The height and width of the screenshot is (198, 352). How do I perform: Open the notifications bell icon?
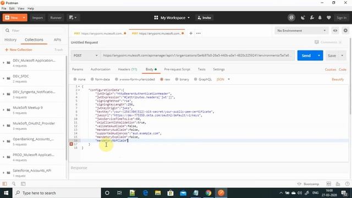pyautogui.click(x=320, y=18)
